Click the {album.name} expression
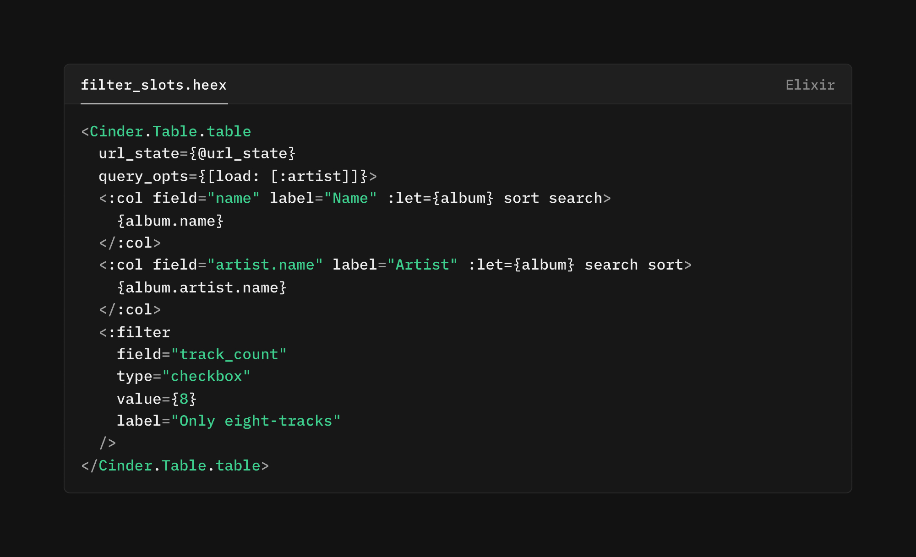Viewport: 916px width, 557px height. coord(170,221)
